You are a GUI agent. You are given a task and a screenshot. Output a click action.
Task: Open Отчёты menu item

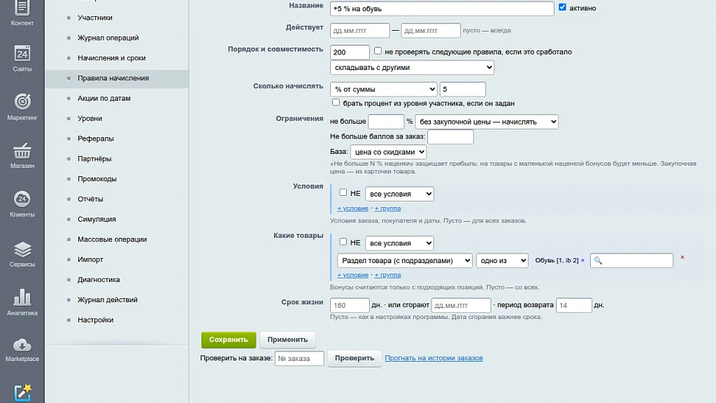[x=90, y=199]
